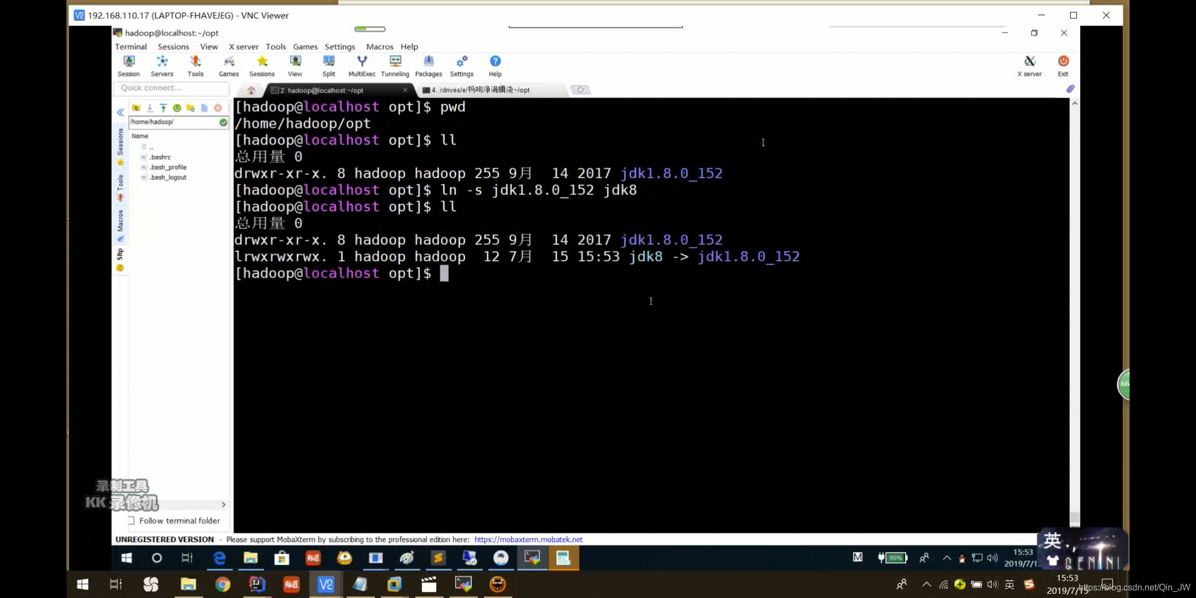
Task: Open the Tools toolbar icon
Action: 195,65
